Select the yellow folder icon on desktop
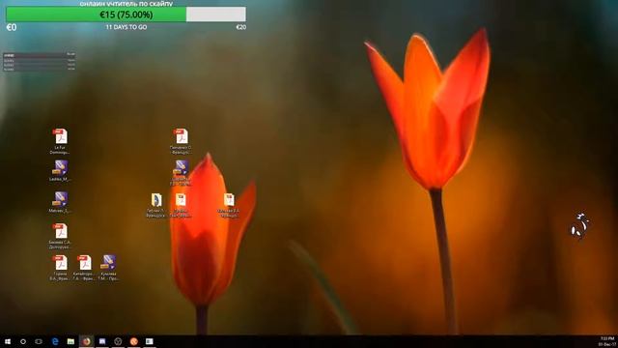 156,205
